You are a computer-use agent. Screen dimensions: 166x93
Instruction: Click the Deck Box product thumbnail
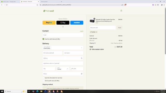pos(92,21)
